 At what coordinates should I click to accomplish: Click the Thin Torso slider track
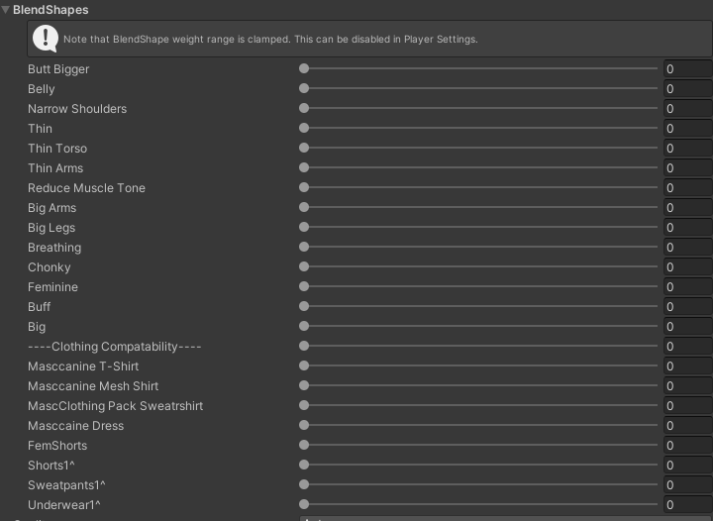480,149
